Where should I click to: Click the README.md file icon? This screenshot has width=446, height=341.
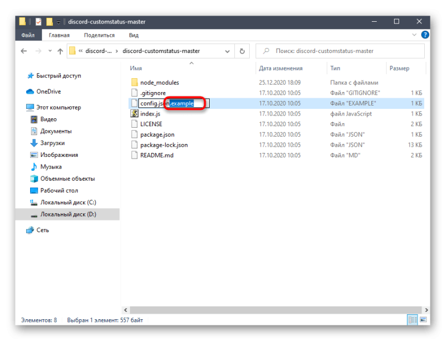(134, 155)
